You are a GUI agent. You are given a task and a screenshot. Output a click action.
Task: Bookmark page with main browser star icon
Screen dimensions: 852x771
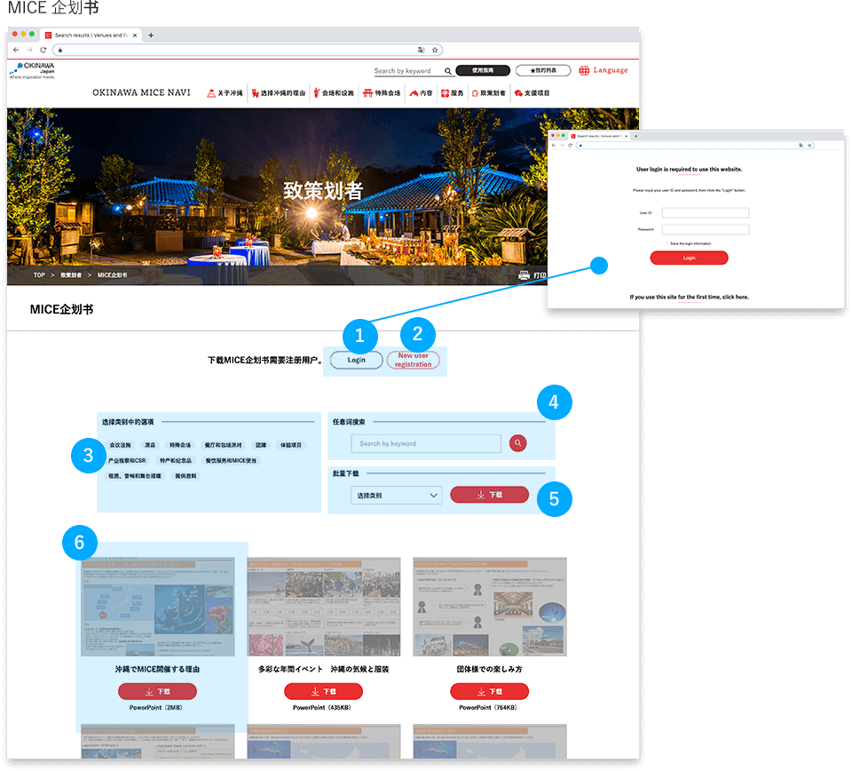(435, 50)
